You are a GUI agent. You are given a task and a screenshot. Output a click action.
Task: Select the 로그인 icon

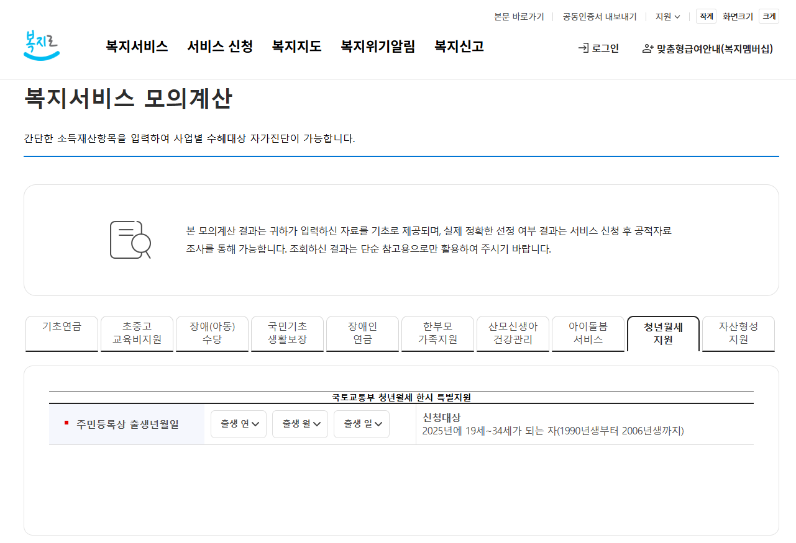point(584,48)
